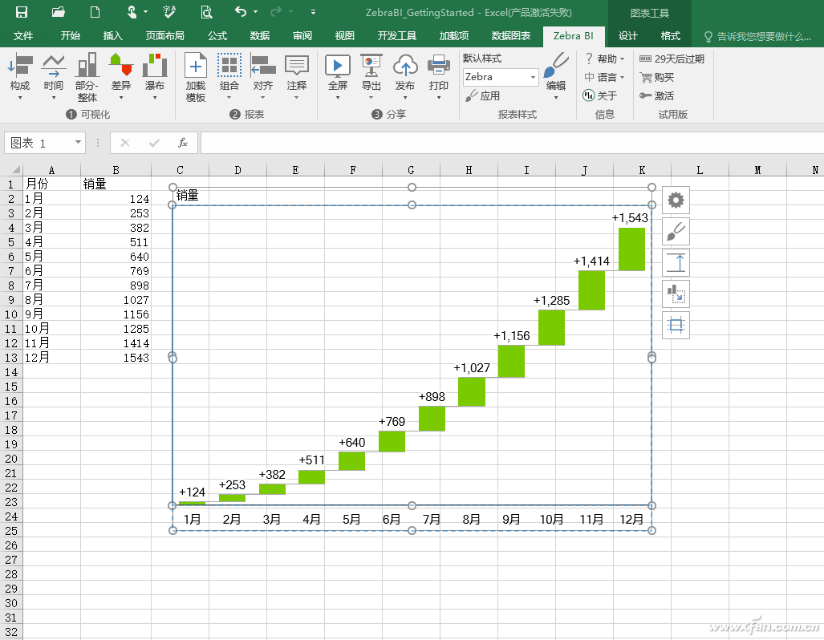This screenshot has height=640, width=824.
Task: Open the 导出 export menu
Action: coord(371,77)
